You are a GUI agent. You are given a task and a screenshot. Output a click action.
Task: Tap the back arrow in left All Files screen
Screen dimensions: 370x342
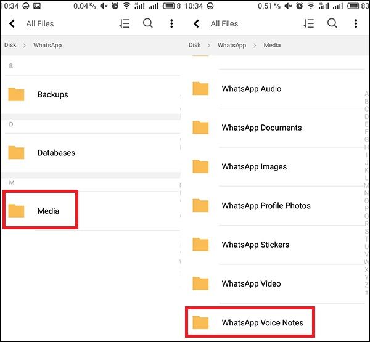12,23
